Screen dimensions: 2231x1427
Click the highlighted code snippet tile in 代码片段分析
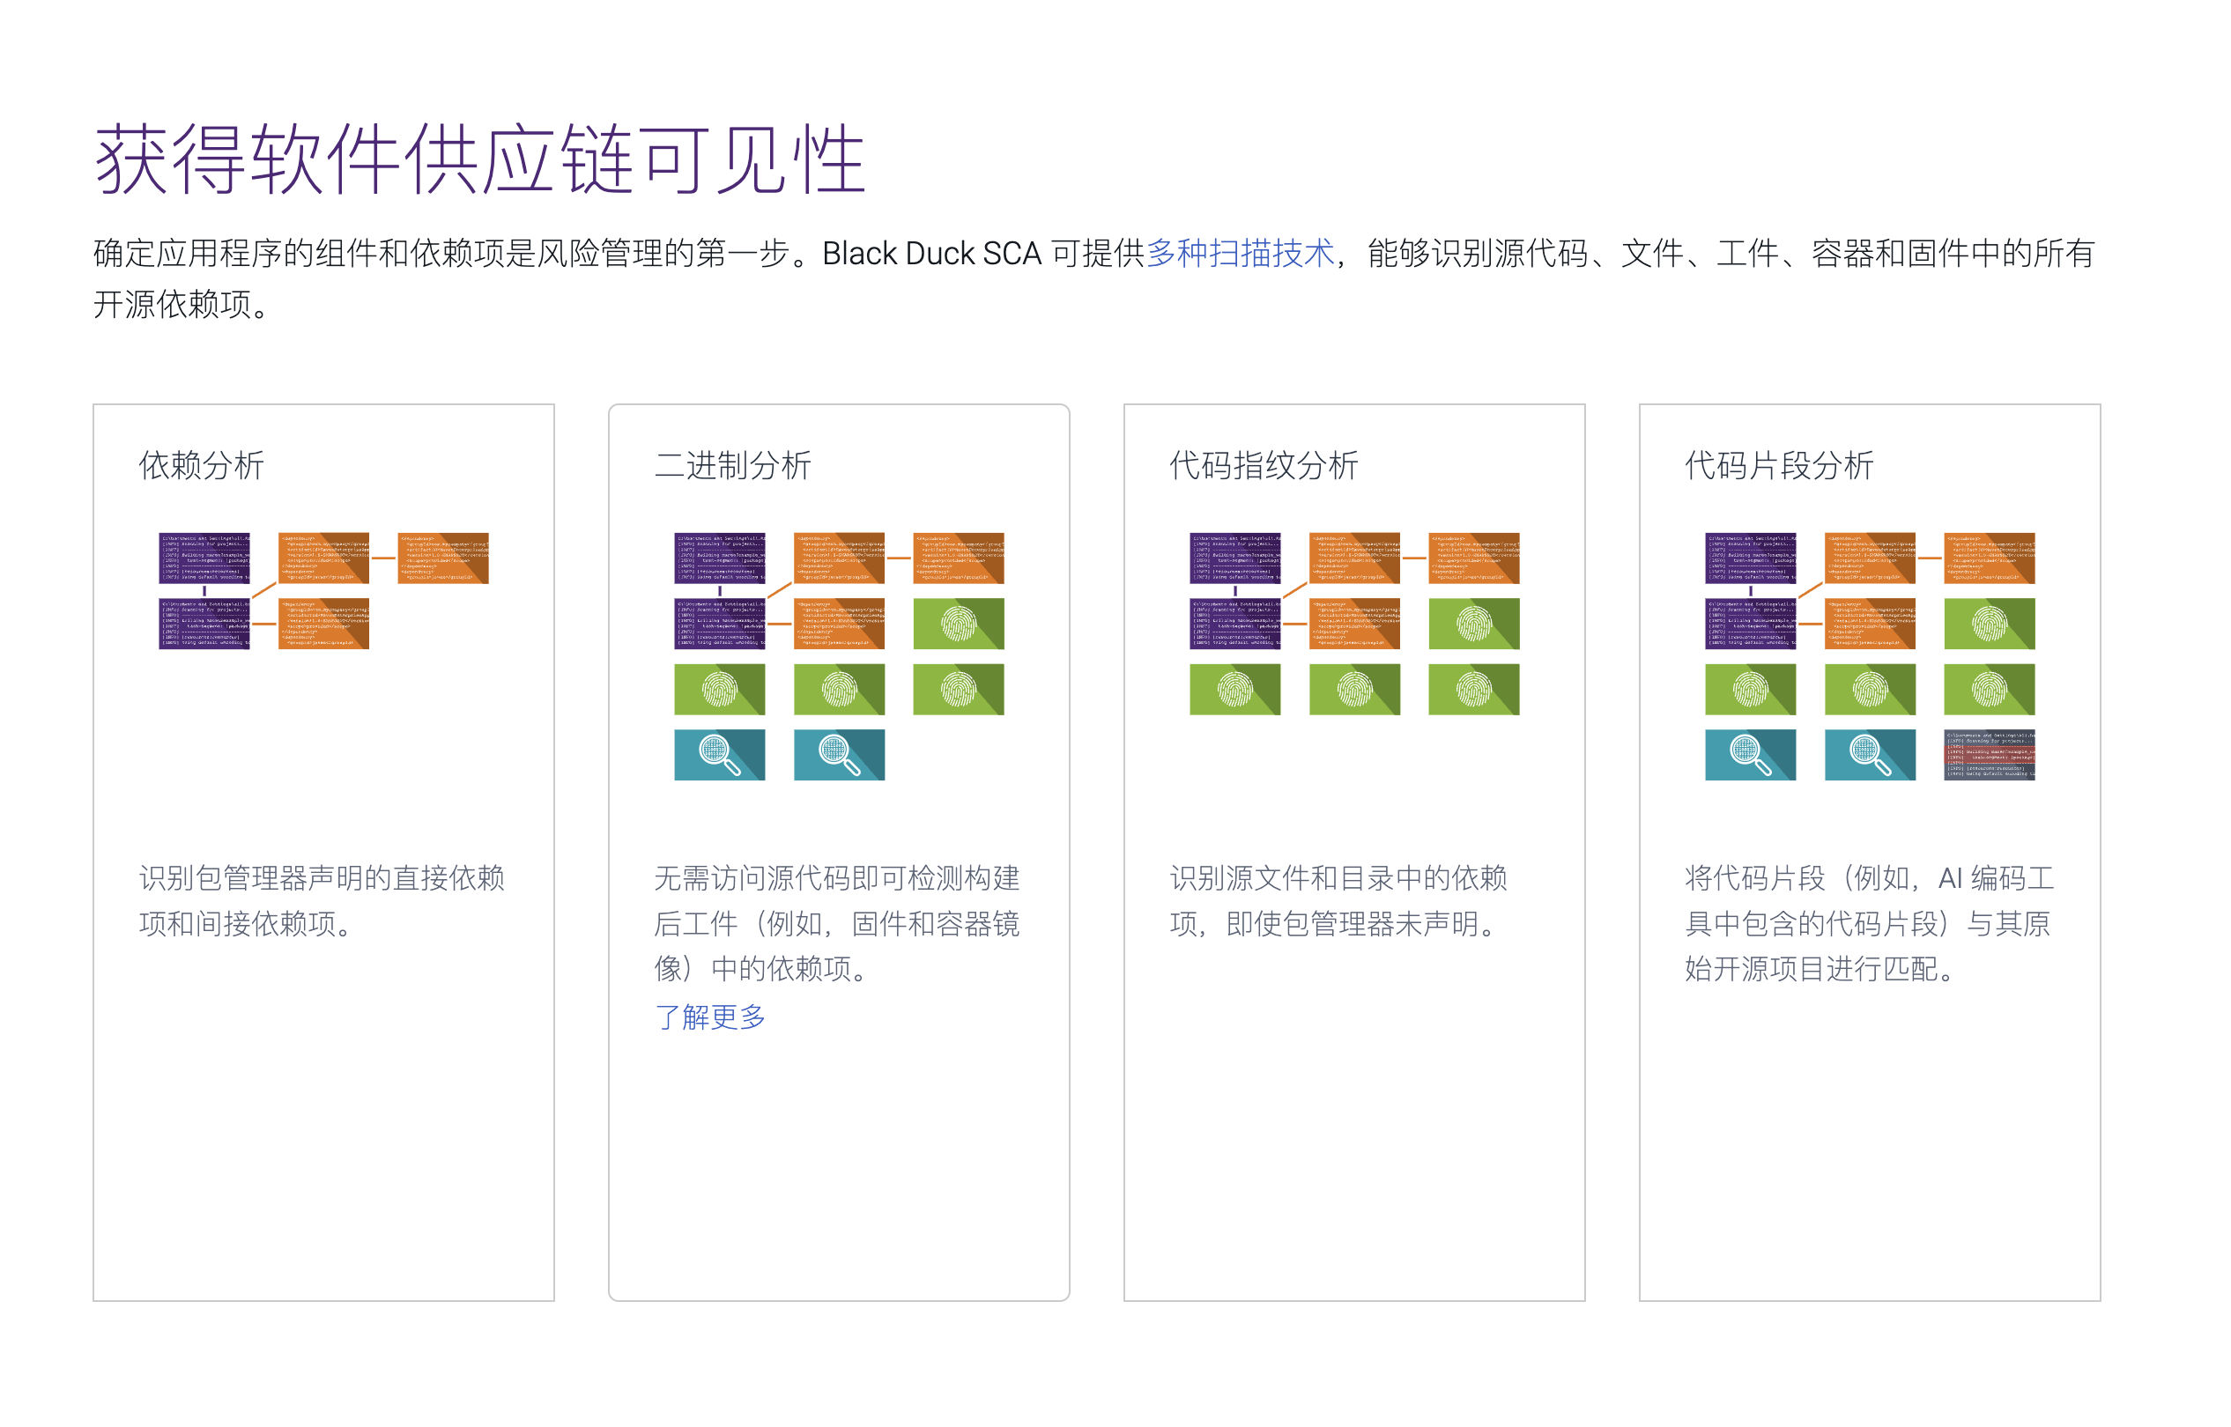[x=1989, y=754]
